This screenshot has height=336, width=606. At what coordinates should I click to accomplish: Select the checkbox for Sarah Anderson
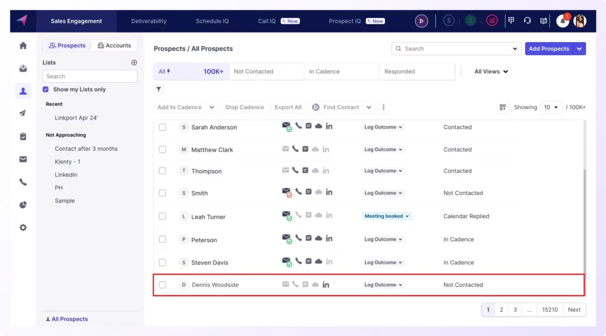162,127
